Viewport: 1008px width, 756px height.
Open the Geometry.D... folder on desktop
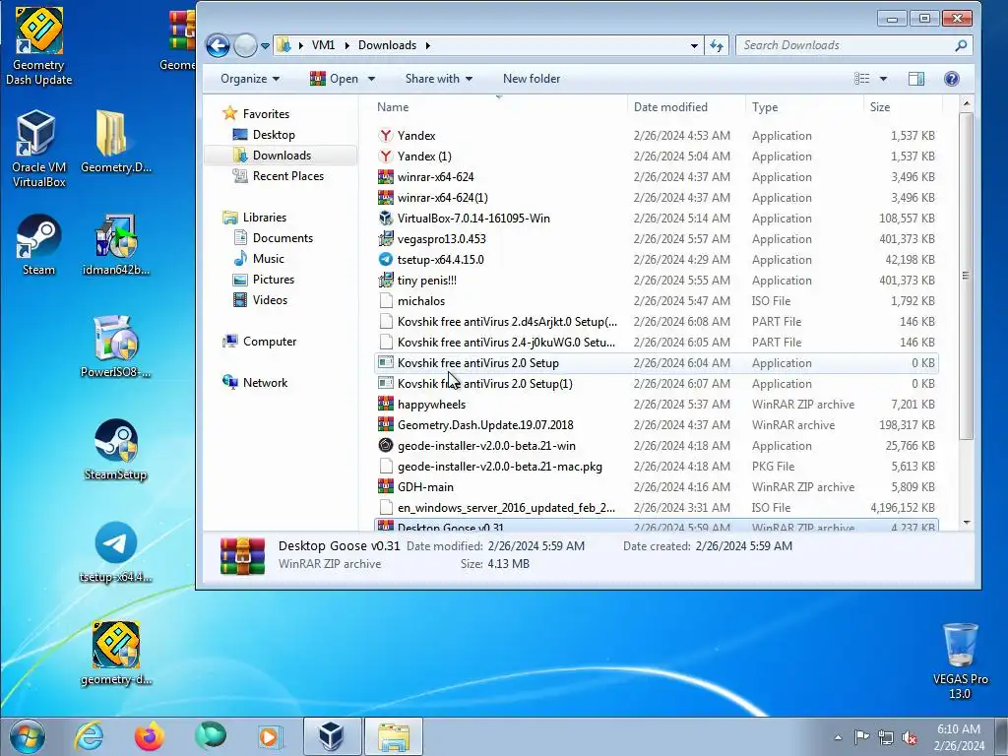coord(116,143)
